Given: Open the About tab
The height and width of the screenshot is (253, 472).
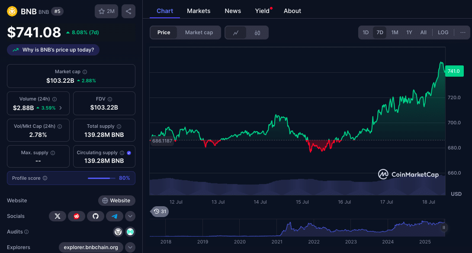Looking at the screenshot, I should [292, 11].
